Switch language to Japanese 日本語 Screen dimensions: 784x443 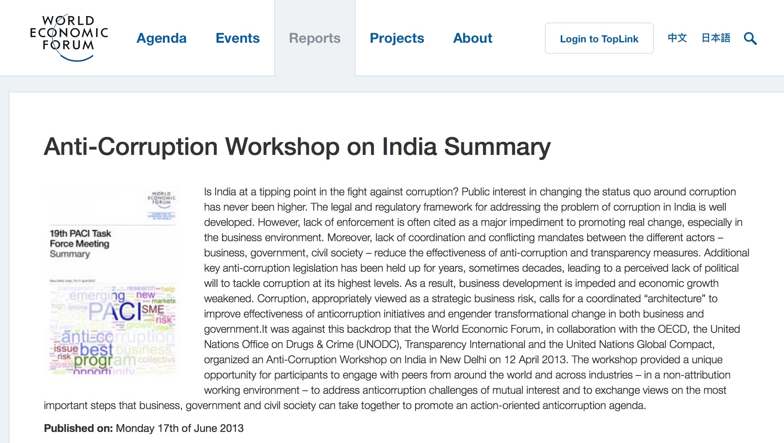[716, 38]
